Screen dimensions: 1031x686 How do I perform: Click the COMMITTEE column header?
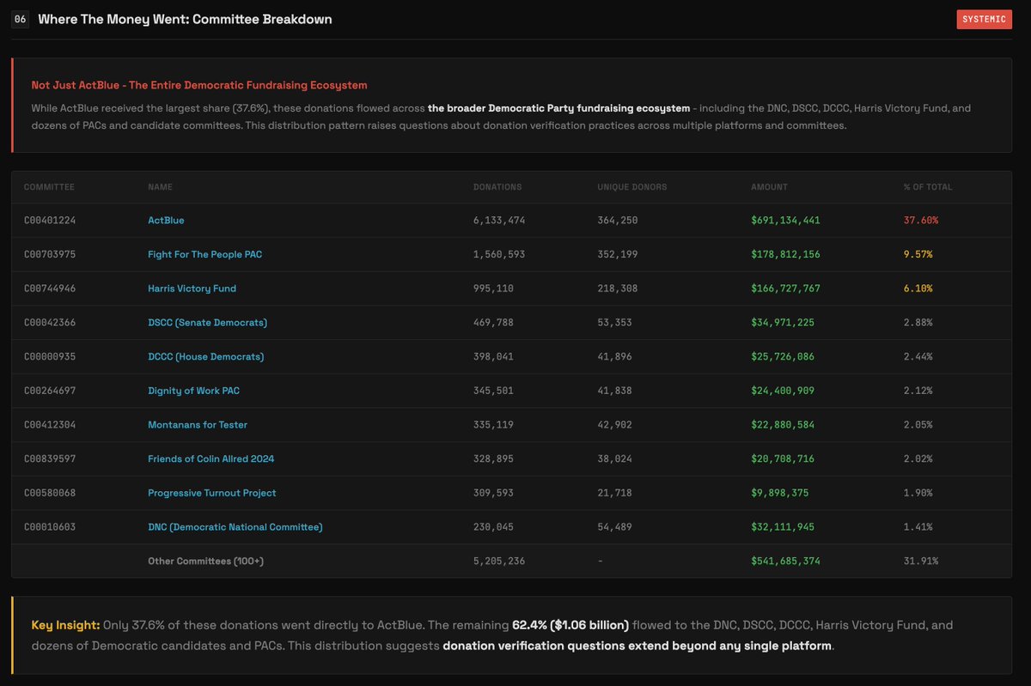(49, 187)
